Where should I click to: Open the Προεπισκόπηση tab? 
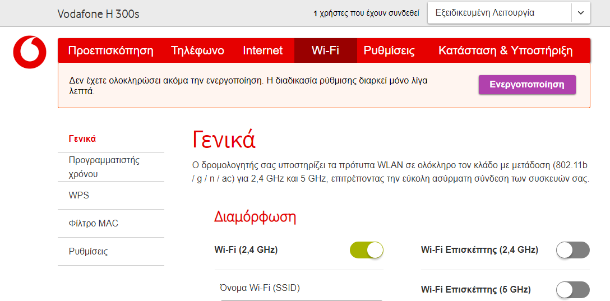111,50
